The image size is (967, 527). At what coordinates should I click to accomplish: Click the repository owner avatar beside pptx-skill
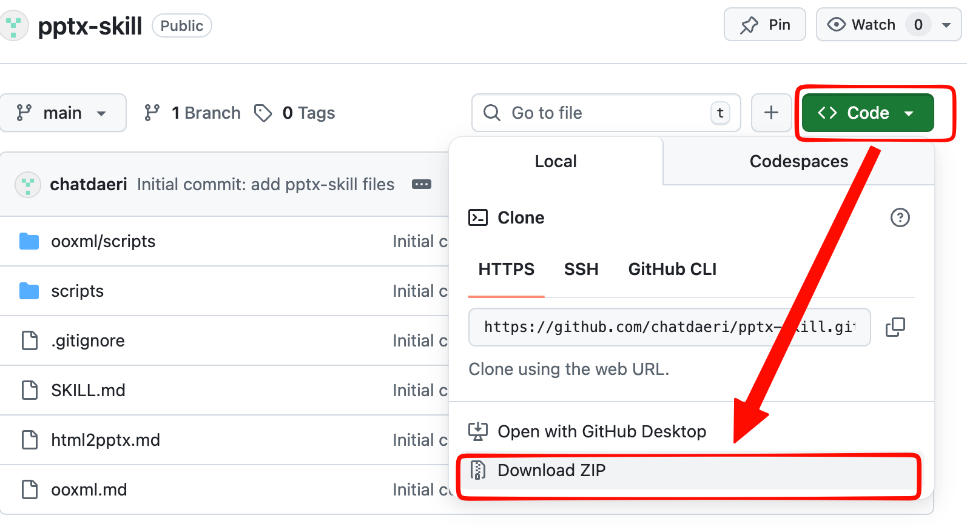point(13,26)
